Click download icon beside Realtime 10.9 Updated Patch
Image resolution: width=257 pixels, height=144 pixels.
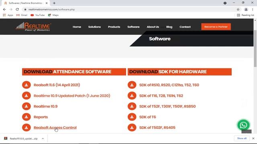27,96
